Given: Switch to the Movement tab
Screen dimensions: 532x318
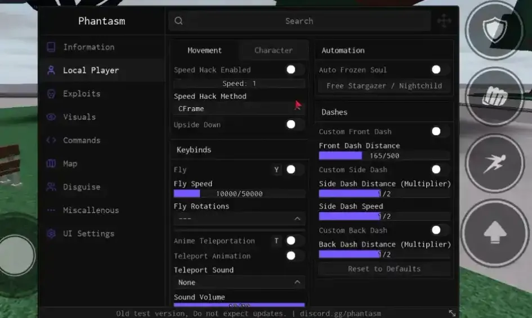Looking at the screenshot, I should coord(204,51).
